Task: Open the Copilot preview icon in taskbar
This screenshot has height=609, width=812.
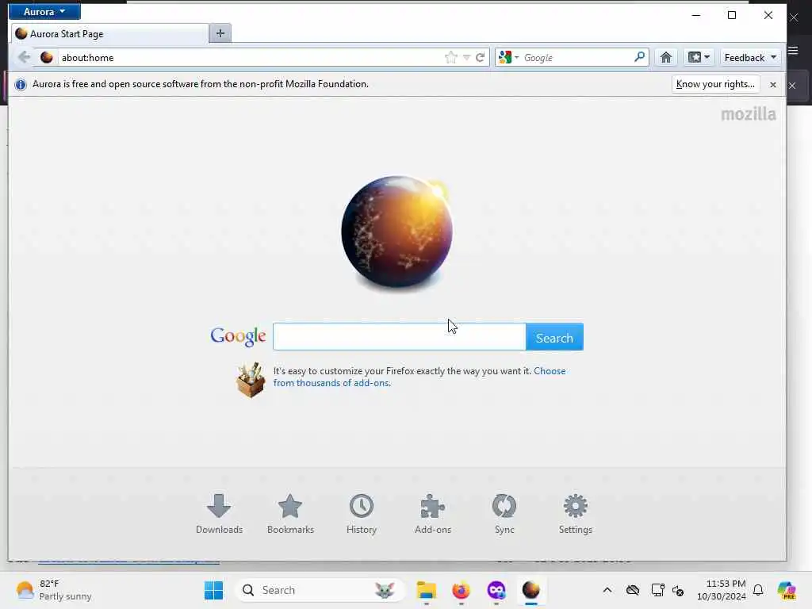Action: [787, 590]
